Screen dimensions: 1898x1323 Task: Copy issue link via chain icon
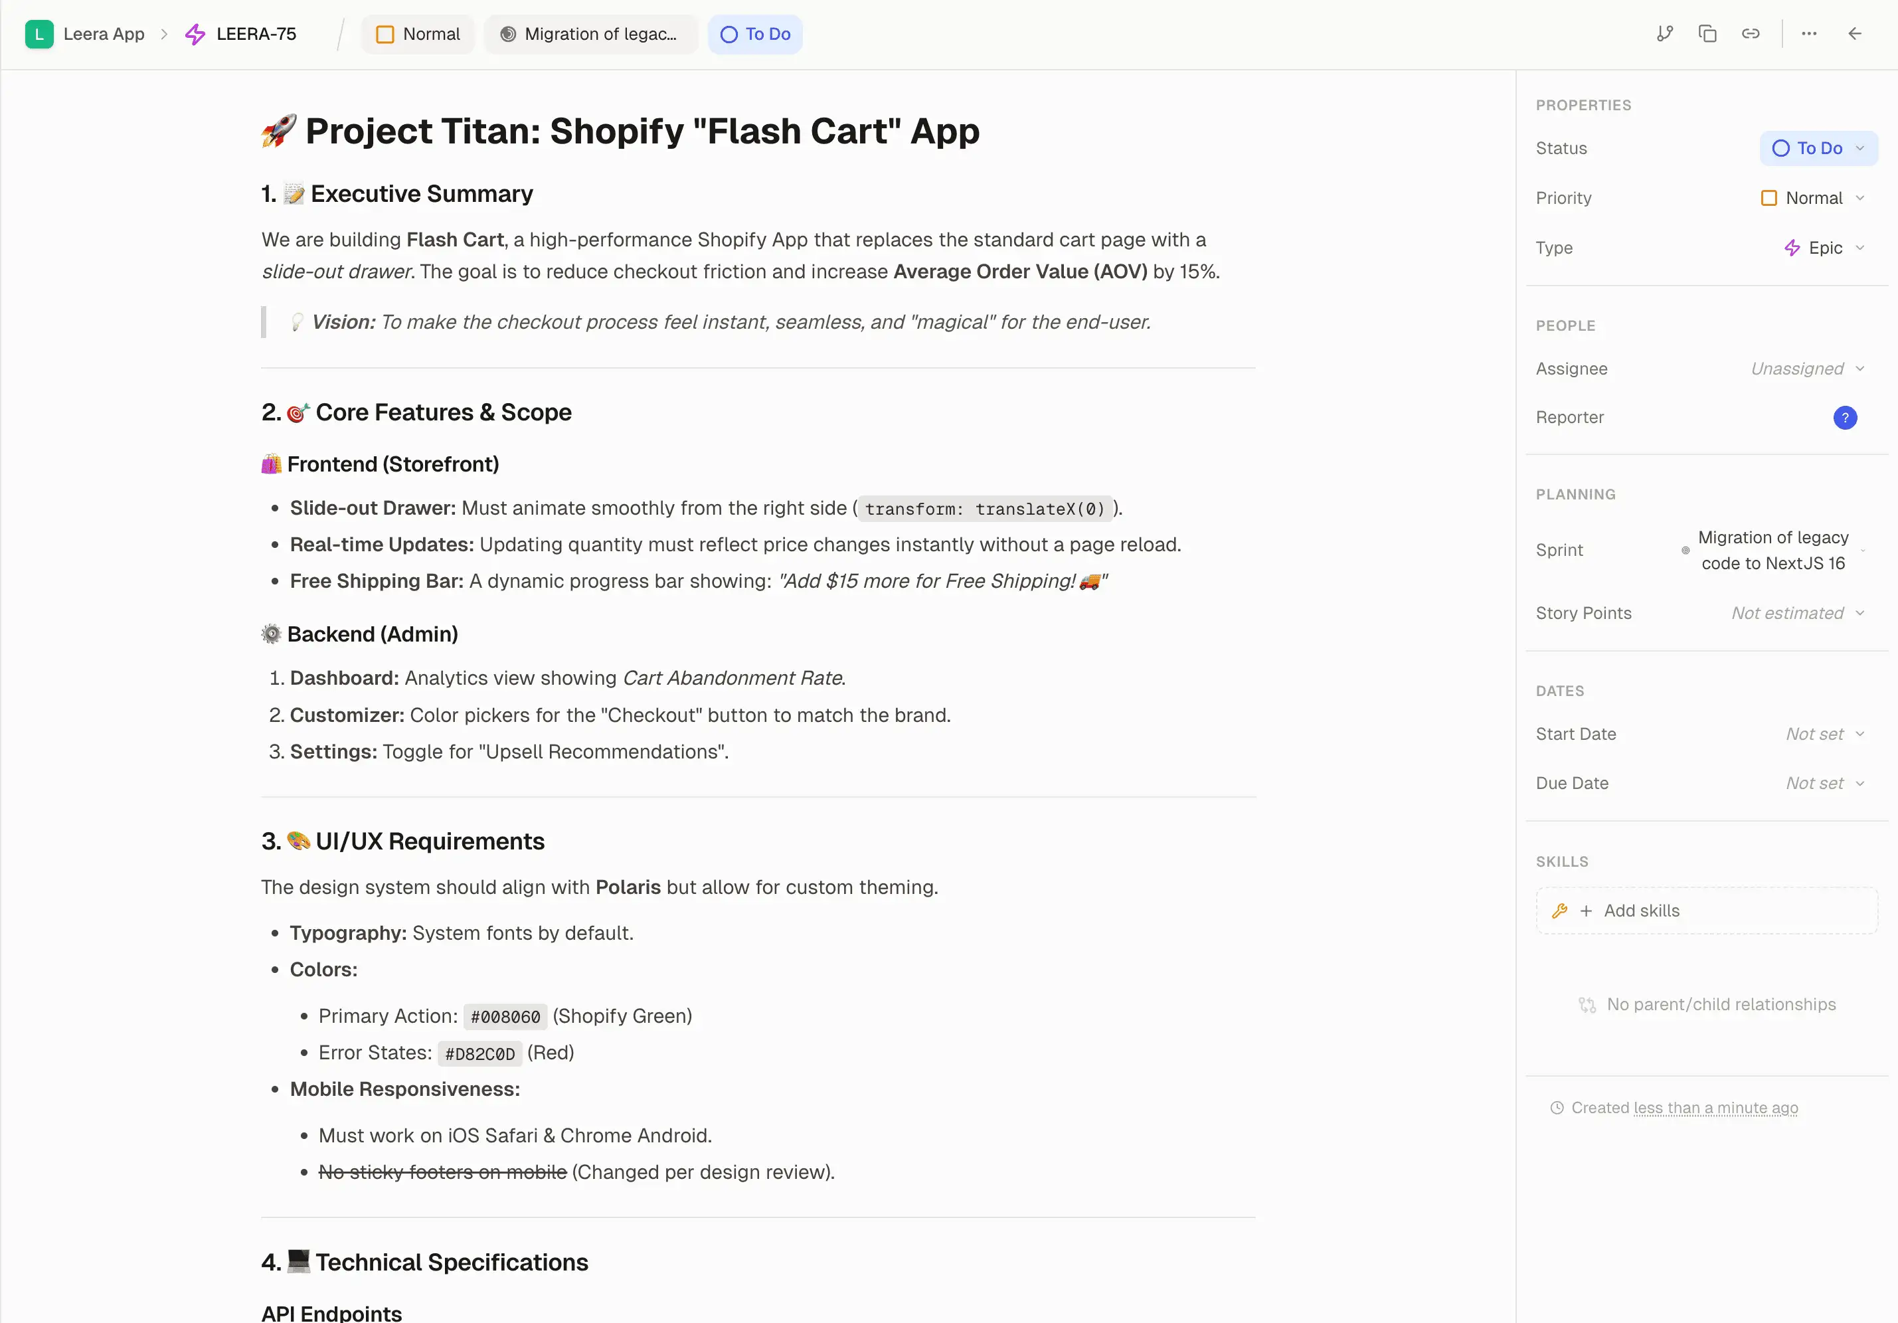point(1750,34)
